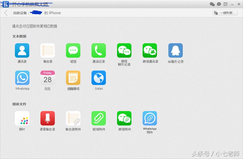Click the 照片 photos recovery icon
Viewport: 243px width, 159px height.
[22, 118]
